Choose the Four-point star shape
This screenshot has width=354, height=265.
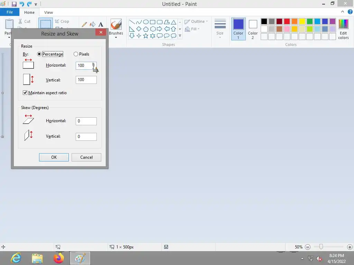[x=139, y=36]
